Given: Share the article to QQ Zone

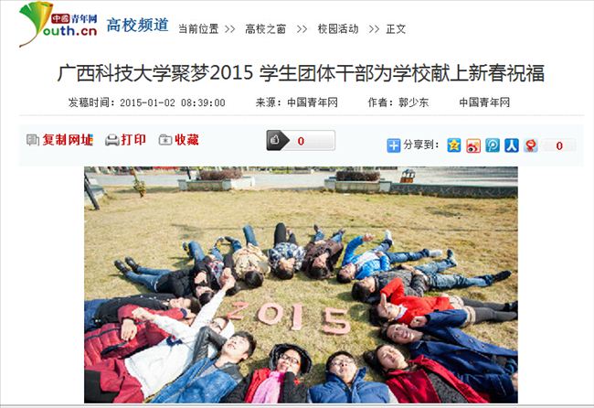Looking at the screenshot, I should pos(454,145).
